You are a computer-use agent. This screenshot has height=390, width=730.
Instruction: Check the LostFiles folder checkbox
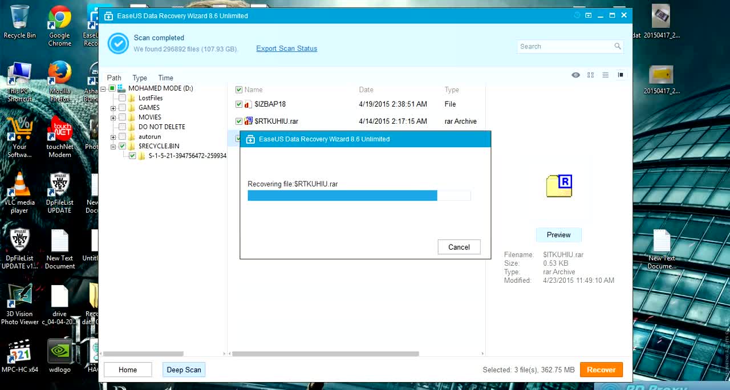[x=122, y=98]
